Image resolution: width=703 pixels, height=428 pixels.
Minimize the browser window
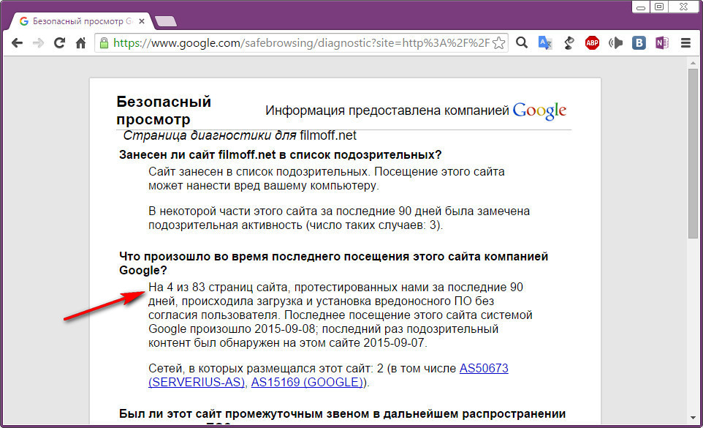[x=641, y=7]
